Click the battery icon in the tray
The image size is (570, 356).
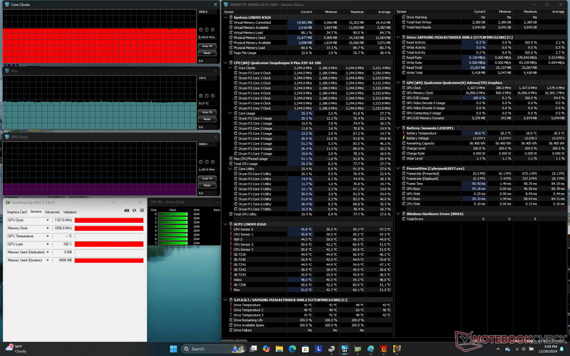[x=531, y=349]
